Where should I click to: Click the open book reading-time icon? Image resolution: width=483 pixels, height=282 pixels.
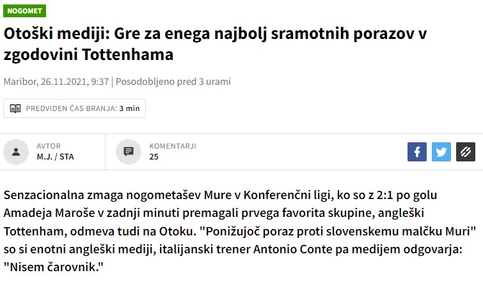pos(15,108)
